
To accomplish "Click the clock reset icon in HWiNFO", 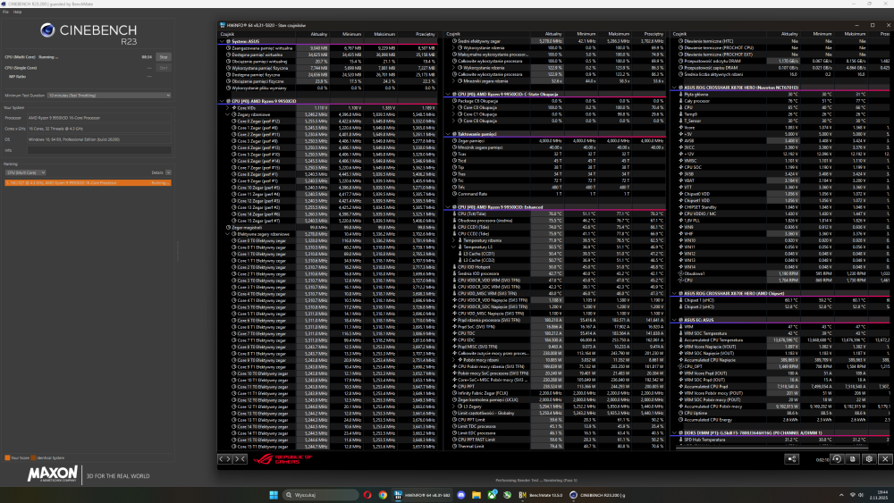I will (835, 458).
